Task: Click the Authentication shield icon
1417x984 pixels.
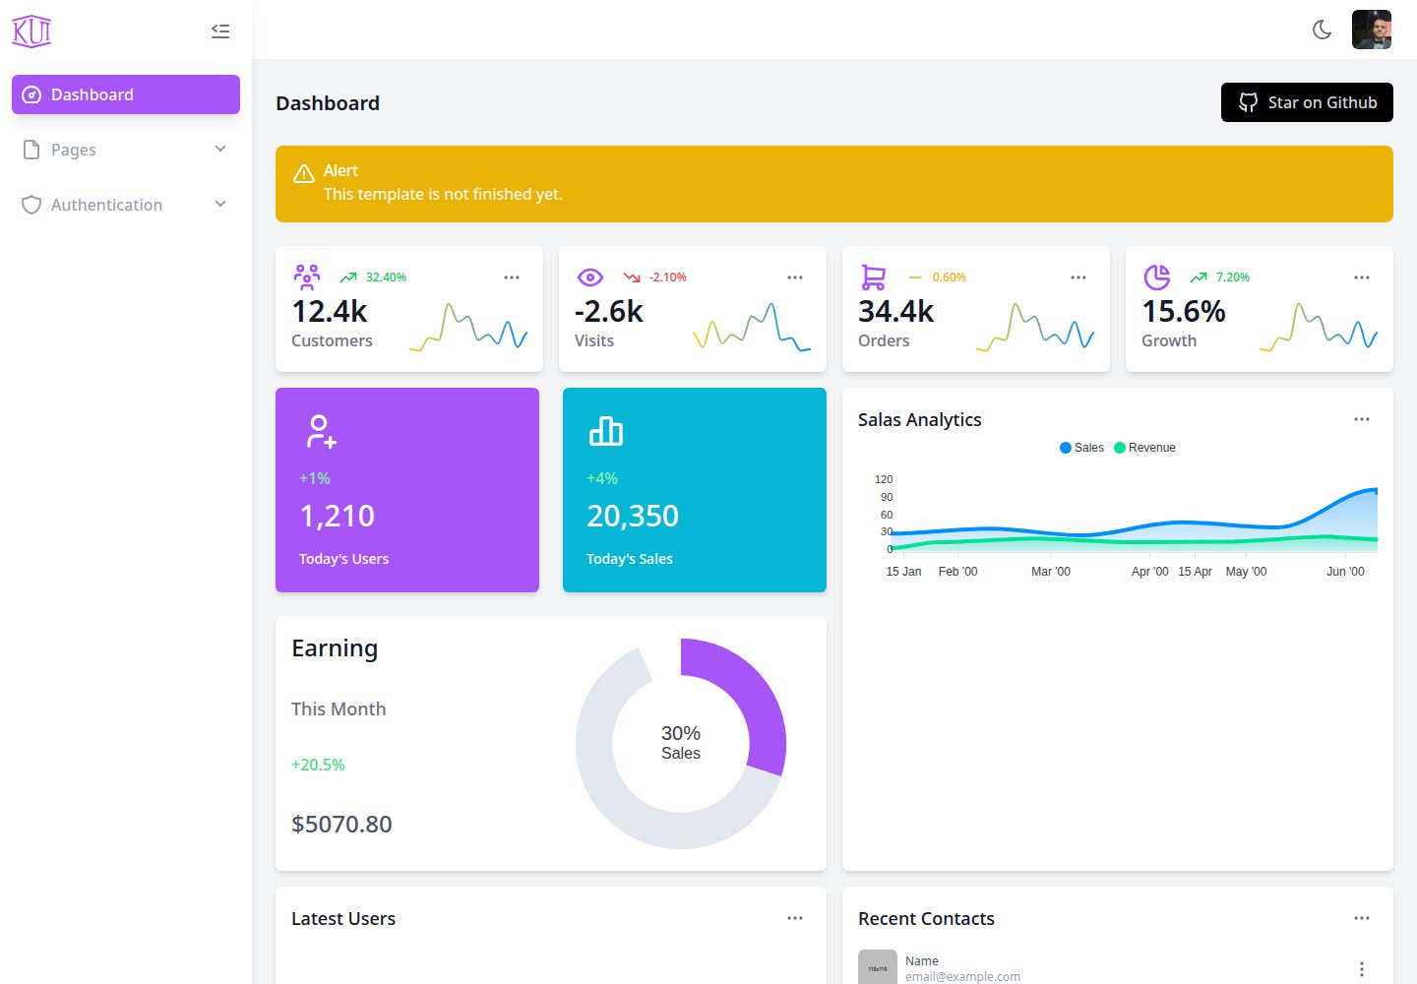Action: tap(31, 205)
